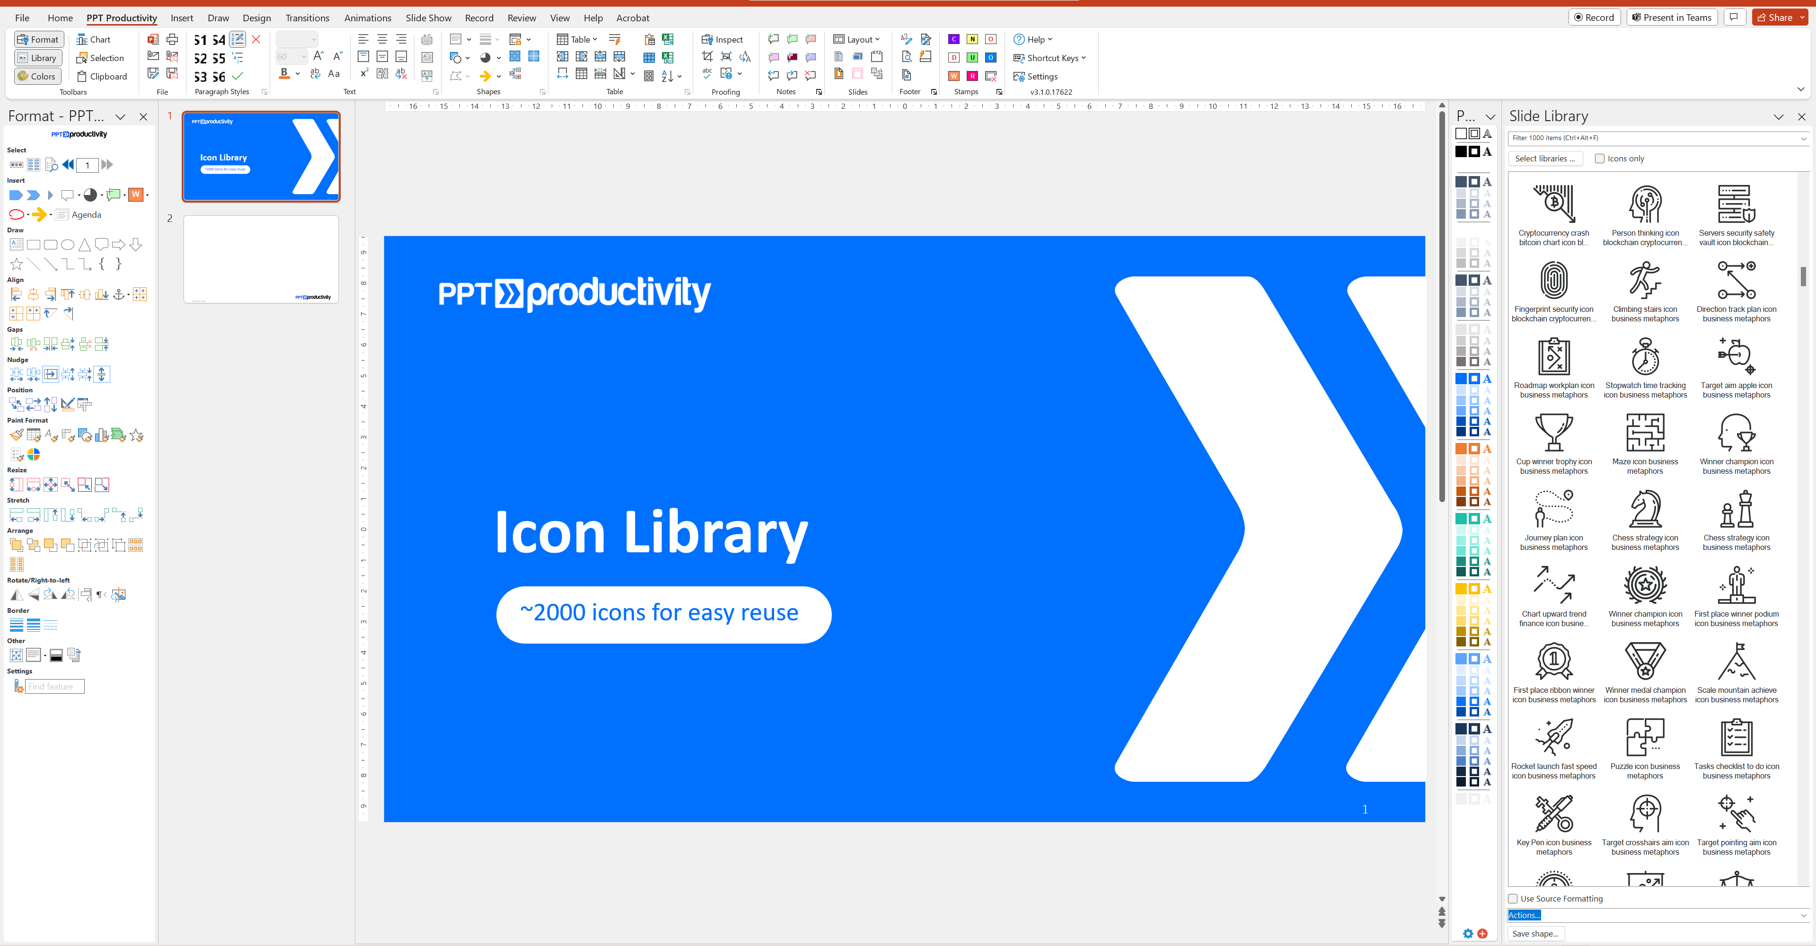Open the Acrobat ribbon tab
Image resolution: width=1816 pixels, height=946 pixels.
[632, 18]
